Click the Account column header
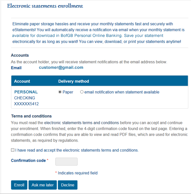Screen dimensions: 191x194 pos(22,81)
